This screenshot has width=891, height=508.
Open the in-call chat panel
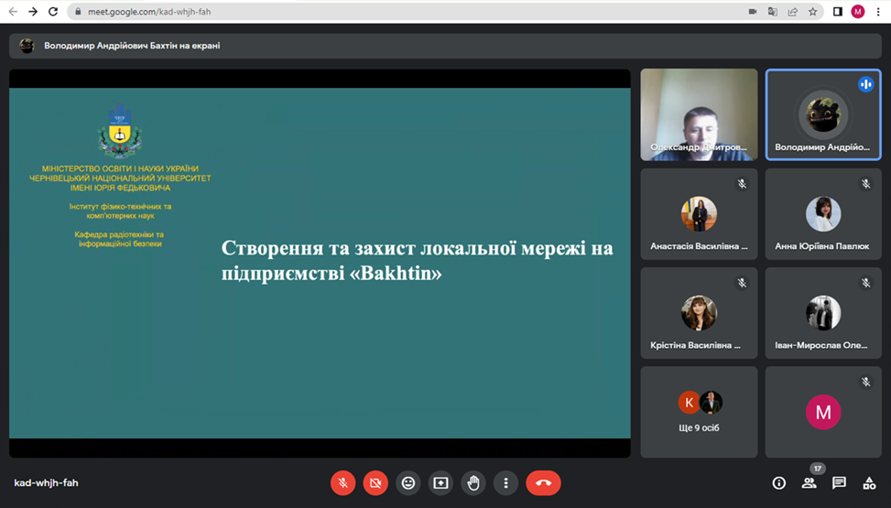[x=839, y=483]
